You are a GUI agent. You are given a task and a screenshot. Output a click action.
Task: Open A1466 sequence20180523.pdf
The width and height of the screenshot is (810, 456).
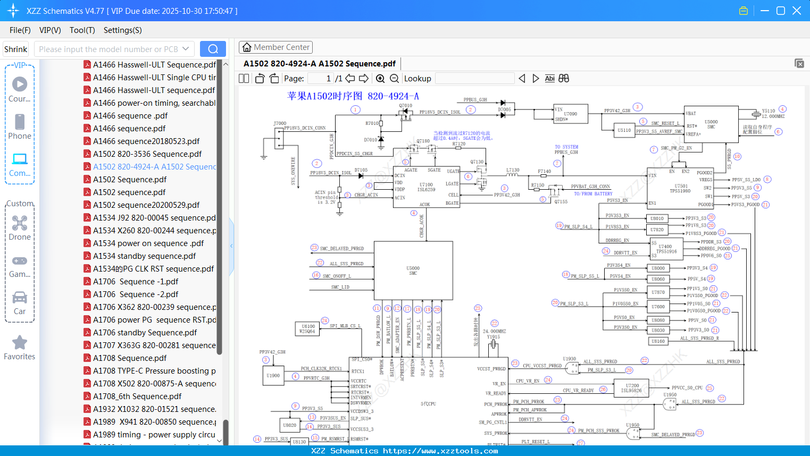(142, 141)
